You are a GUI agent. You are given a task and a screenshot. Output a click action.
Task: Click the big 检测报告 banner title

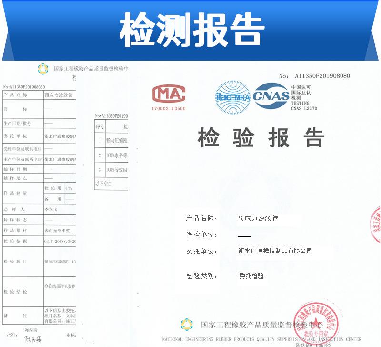[x=192, y=30]
